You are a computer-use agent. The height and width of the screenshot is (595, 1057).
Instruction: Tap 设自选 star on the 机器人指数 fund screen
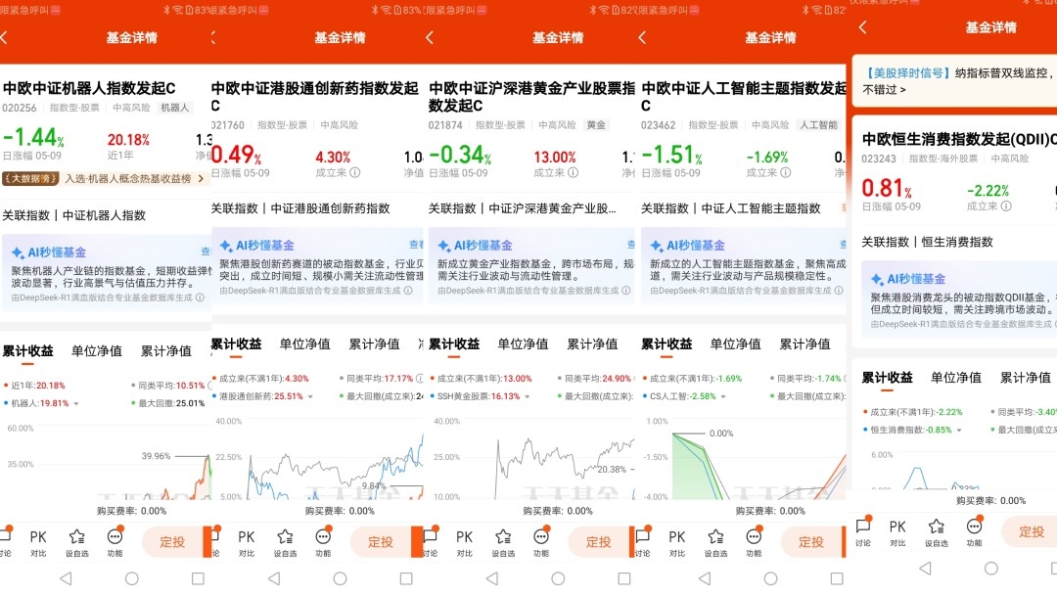pos(77,542)
